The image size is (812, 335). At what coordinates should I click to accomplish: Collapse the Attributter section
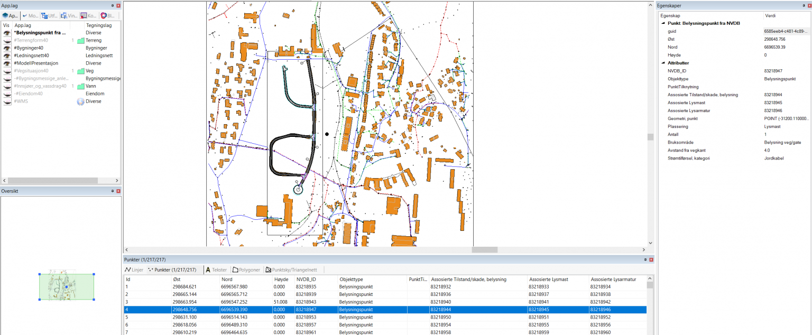click(x=663, y=63)
